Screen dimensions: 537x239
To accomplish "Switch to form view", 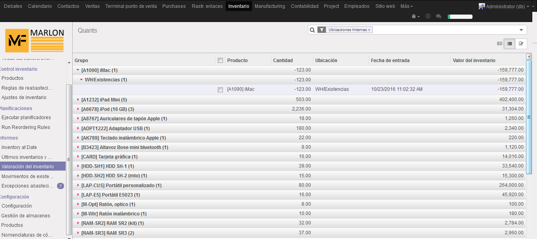I will [x=521, y=44].
